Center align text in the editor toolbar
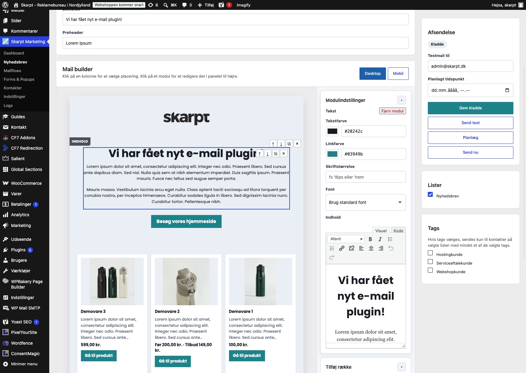Screen dimensions: 526x373 (371, 248)
